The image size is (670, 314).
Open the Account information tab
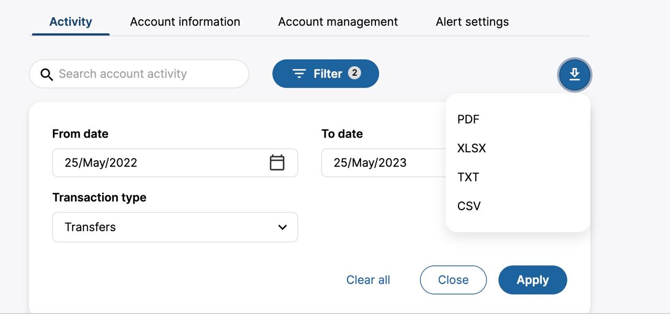pos(185,22)
